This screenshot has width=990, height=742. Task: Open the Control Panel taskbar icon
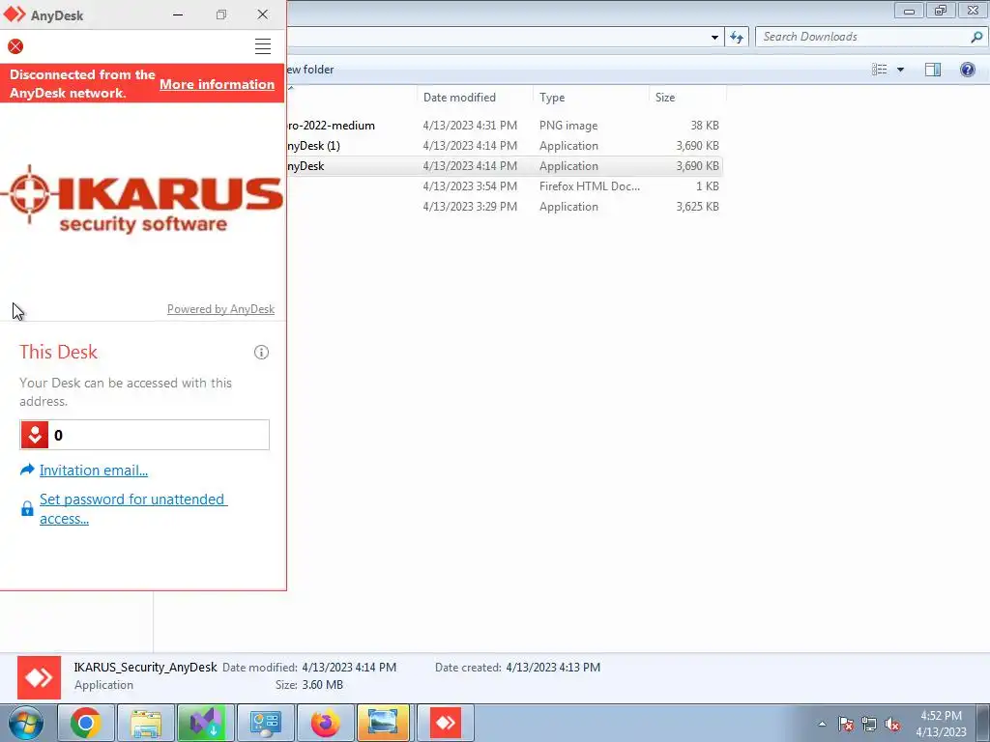pyautogui.click(x=265, y=723)
